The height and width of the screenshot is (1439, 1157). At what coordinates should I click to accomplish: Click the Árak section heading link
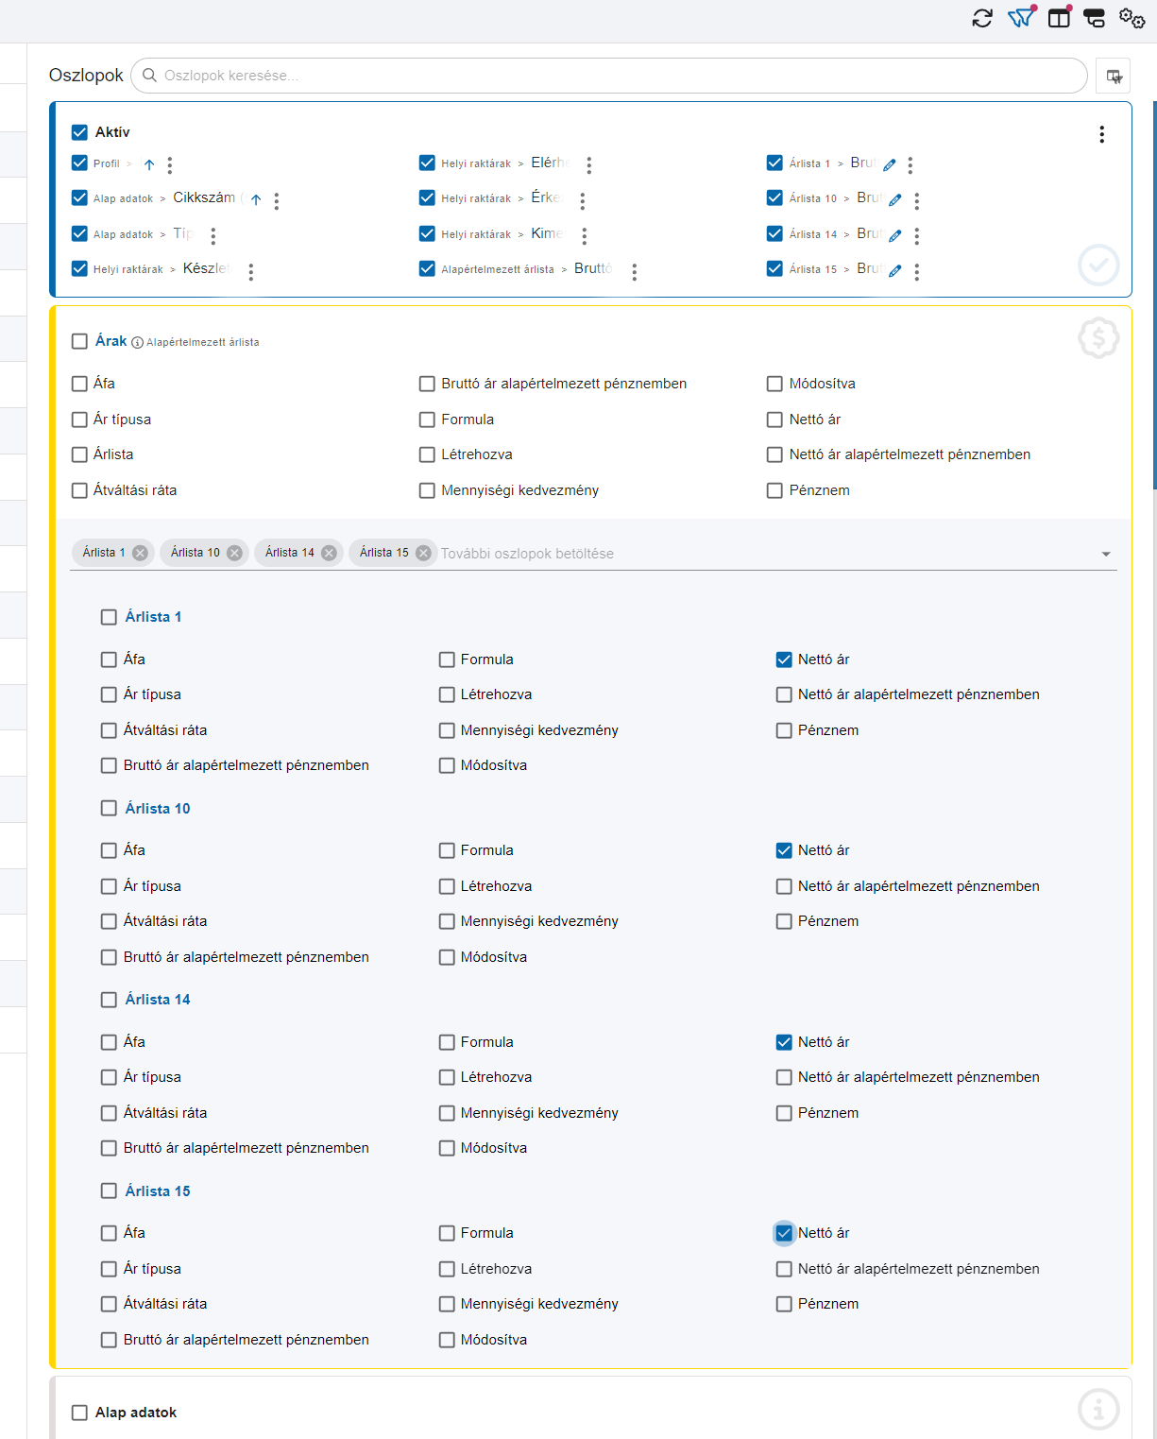[x=111, y=341]
